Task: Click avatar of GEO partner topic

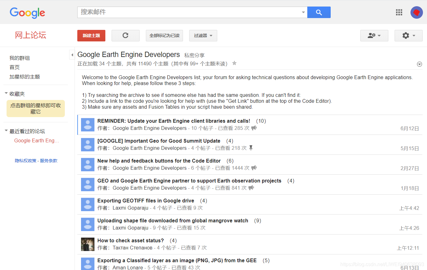Action: (x=88, y=184)
